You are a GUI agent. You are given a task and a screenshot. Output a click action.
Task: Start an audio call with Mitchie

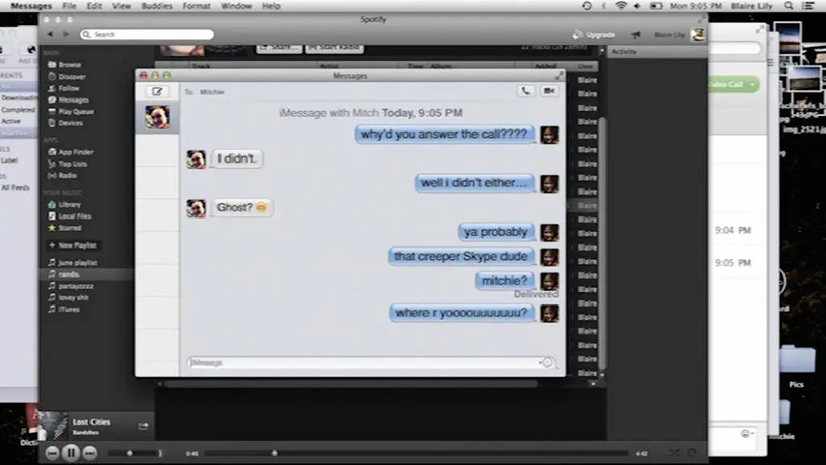coord(525,90)
